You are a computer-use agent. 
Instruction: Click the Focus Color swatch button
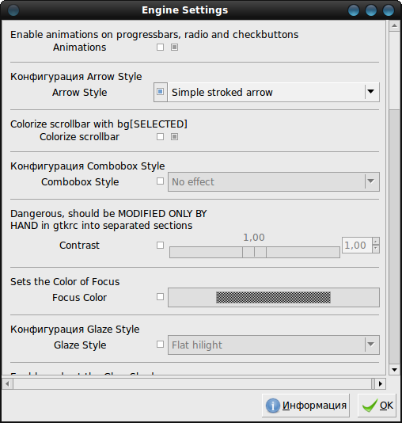coord(274,297)
